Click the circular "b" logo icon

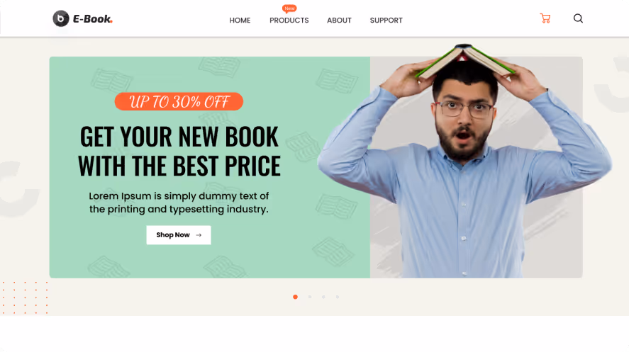tap(61, 18)
